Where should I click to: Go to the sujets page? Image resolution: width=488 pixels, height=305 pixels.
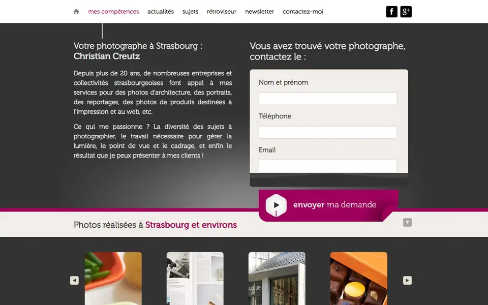(190, 12)
